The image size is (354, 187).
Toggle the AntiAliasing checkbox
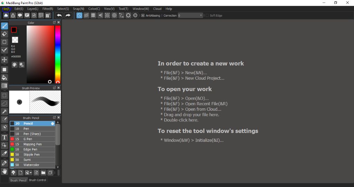[x=143, y=15]
